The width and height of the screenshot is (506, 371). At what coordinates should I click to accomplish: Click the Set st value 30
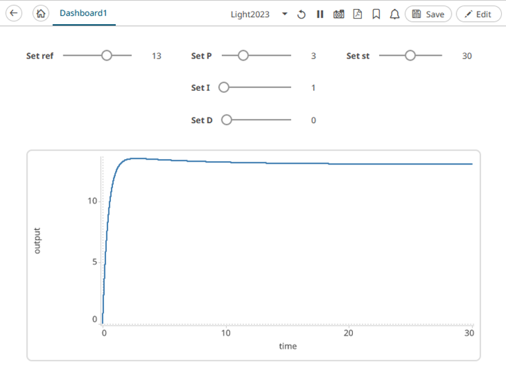[x=467, y=56]
